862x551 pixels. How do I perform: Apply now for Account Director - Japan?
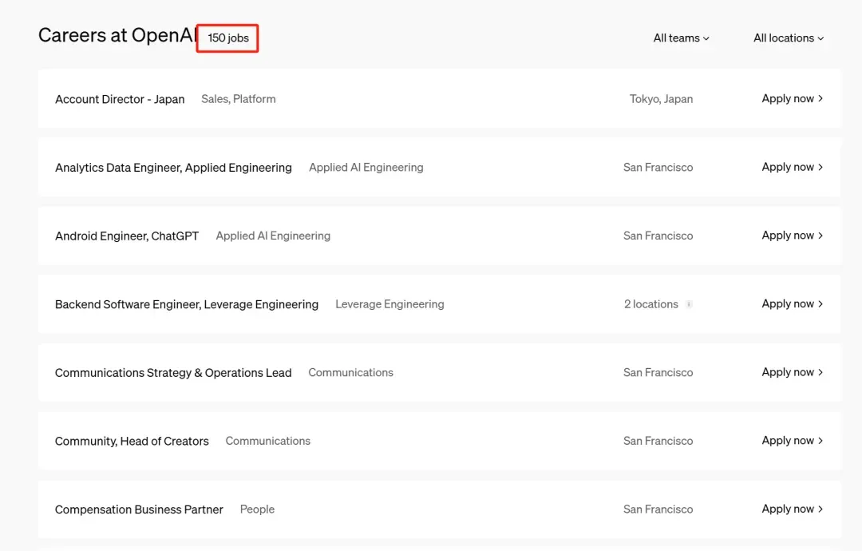click(x=792, y=99)
